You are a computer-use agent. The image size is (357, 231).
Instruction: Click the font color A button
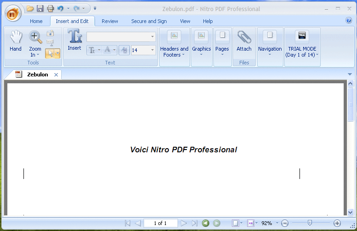pos(107,50)
